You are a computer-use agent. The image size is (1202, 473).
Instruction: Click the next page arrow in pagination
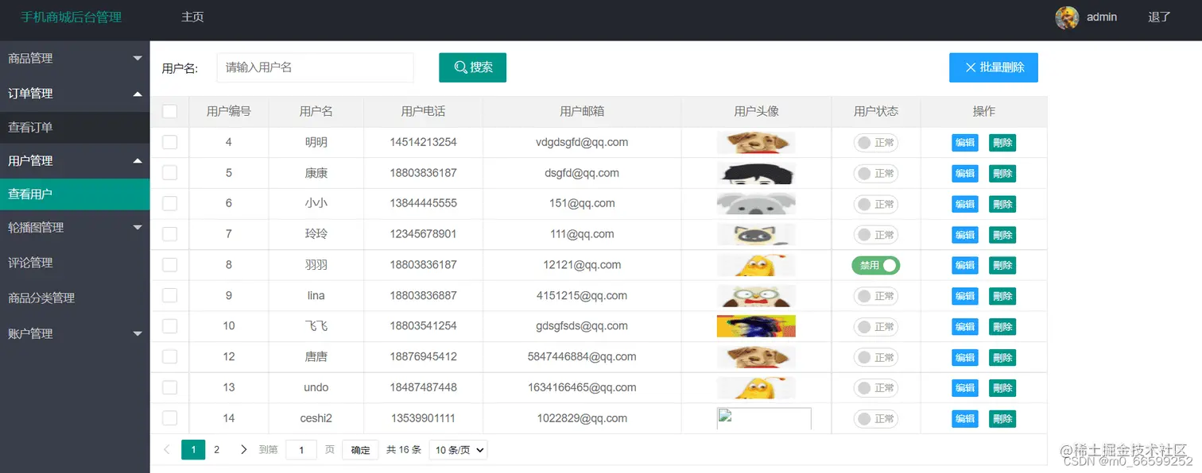(243, 449)
